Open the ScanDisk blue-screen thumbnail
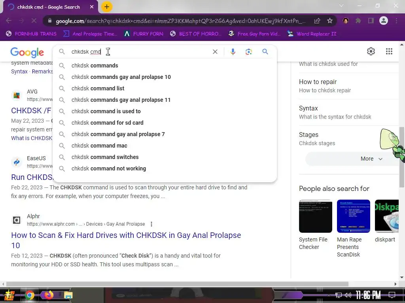405x303 pixels. coord(353,216)
